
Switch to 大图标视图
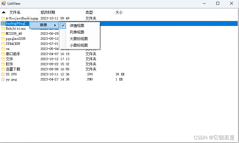[x=80, y=39]
